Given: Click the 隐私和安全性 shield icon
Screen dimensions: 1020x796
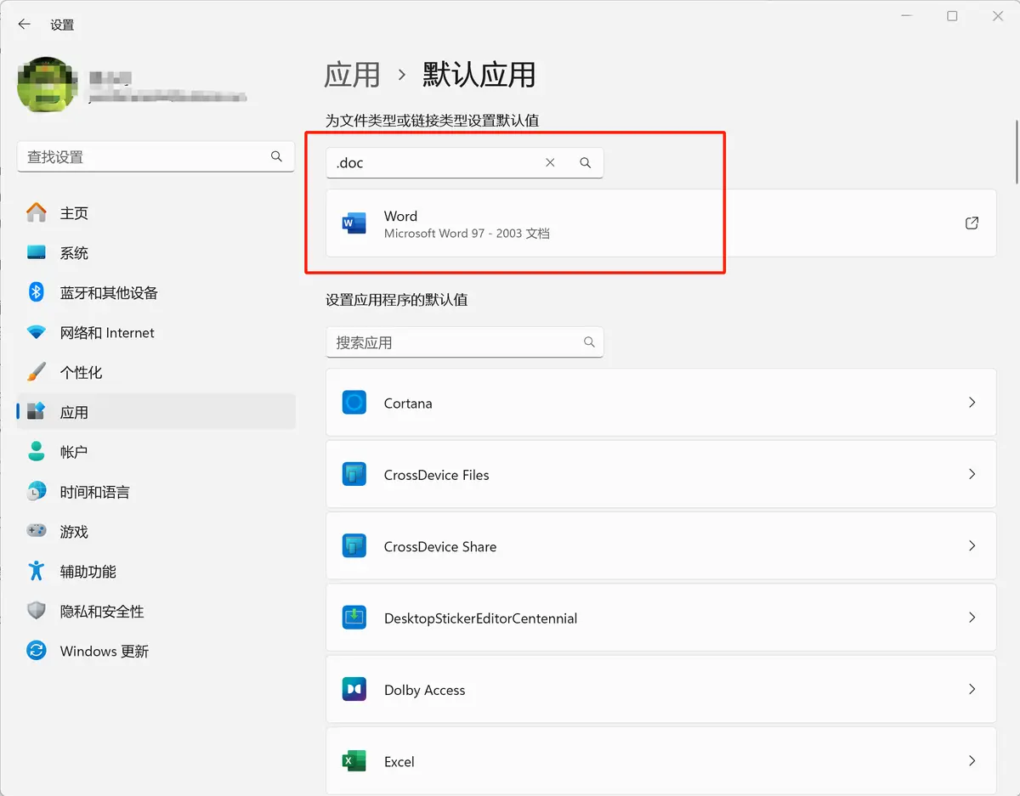Looking at the screenshot, I should 37,611.
